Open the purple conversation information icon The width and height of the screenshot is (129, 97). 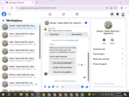(x=86, y=23)
